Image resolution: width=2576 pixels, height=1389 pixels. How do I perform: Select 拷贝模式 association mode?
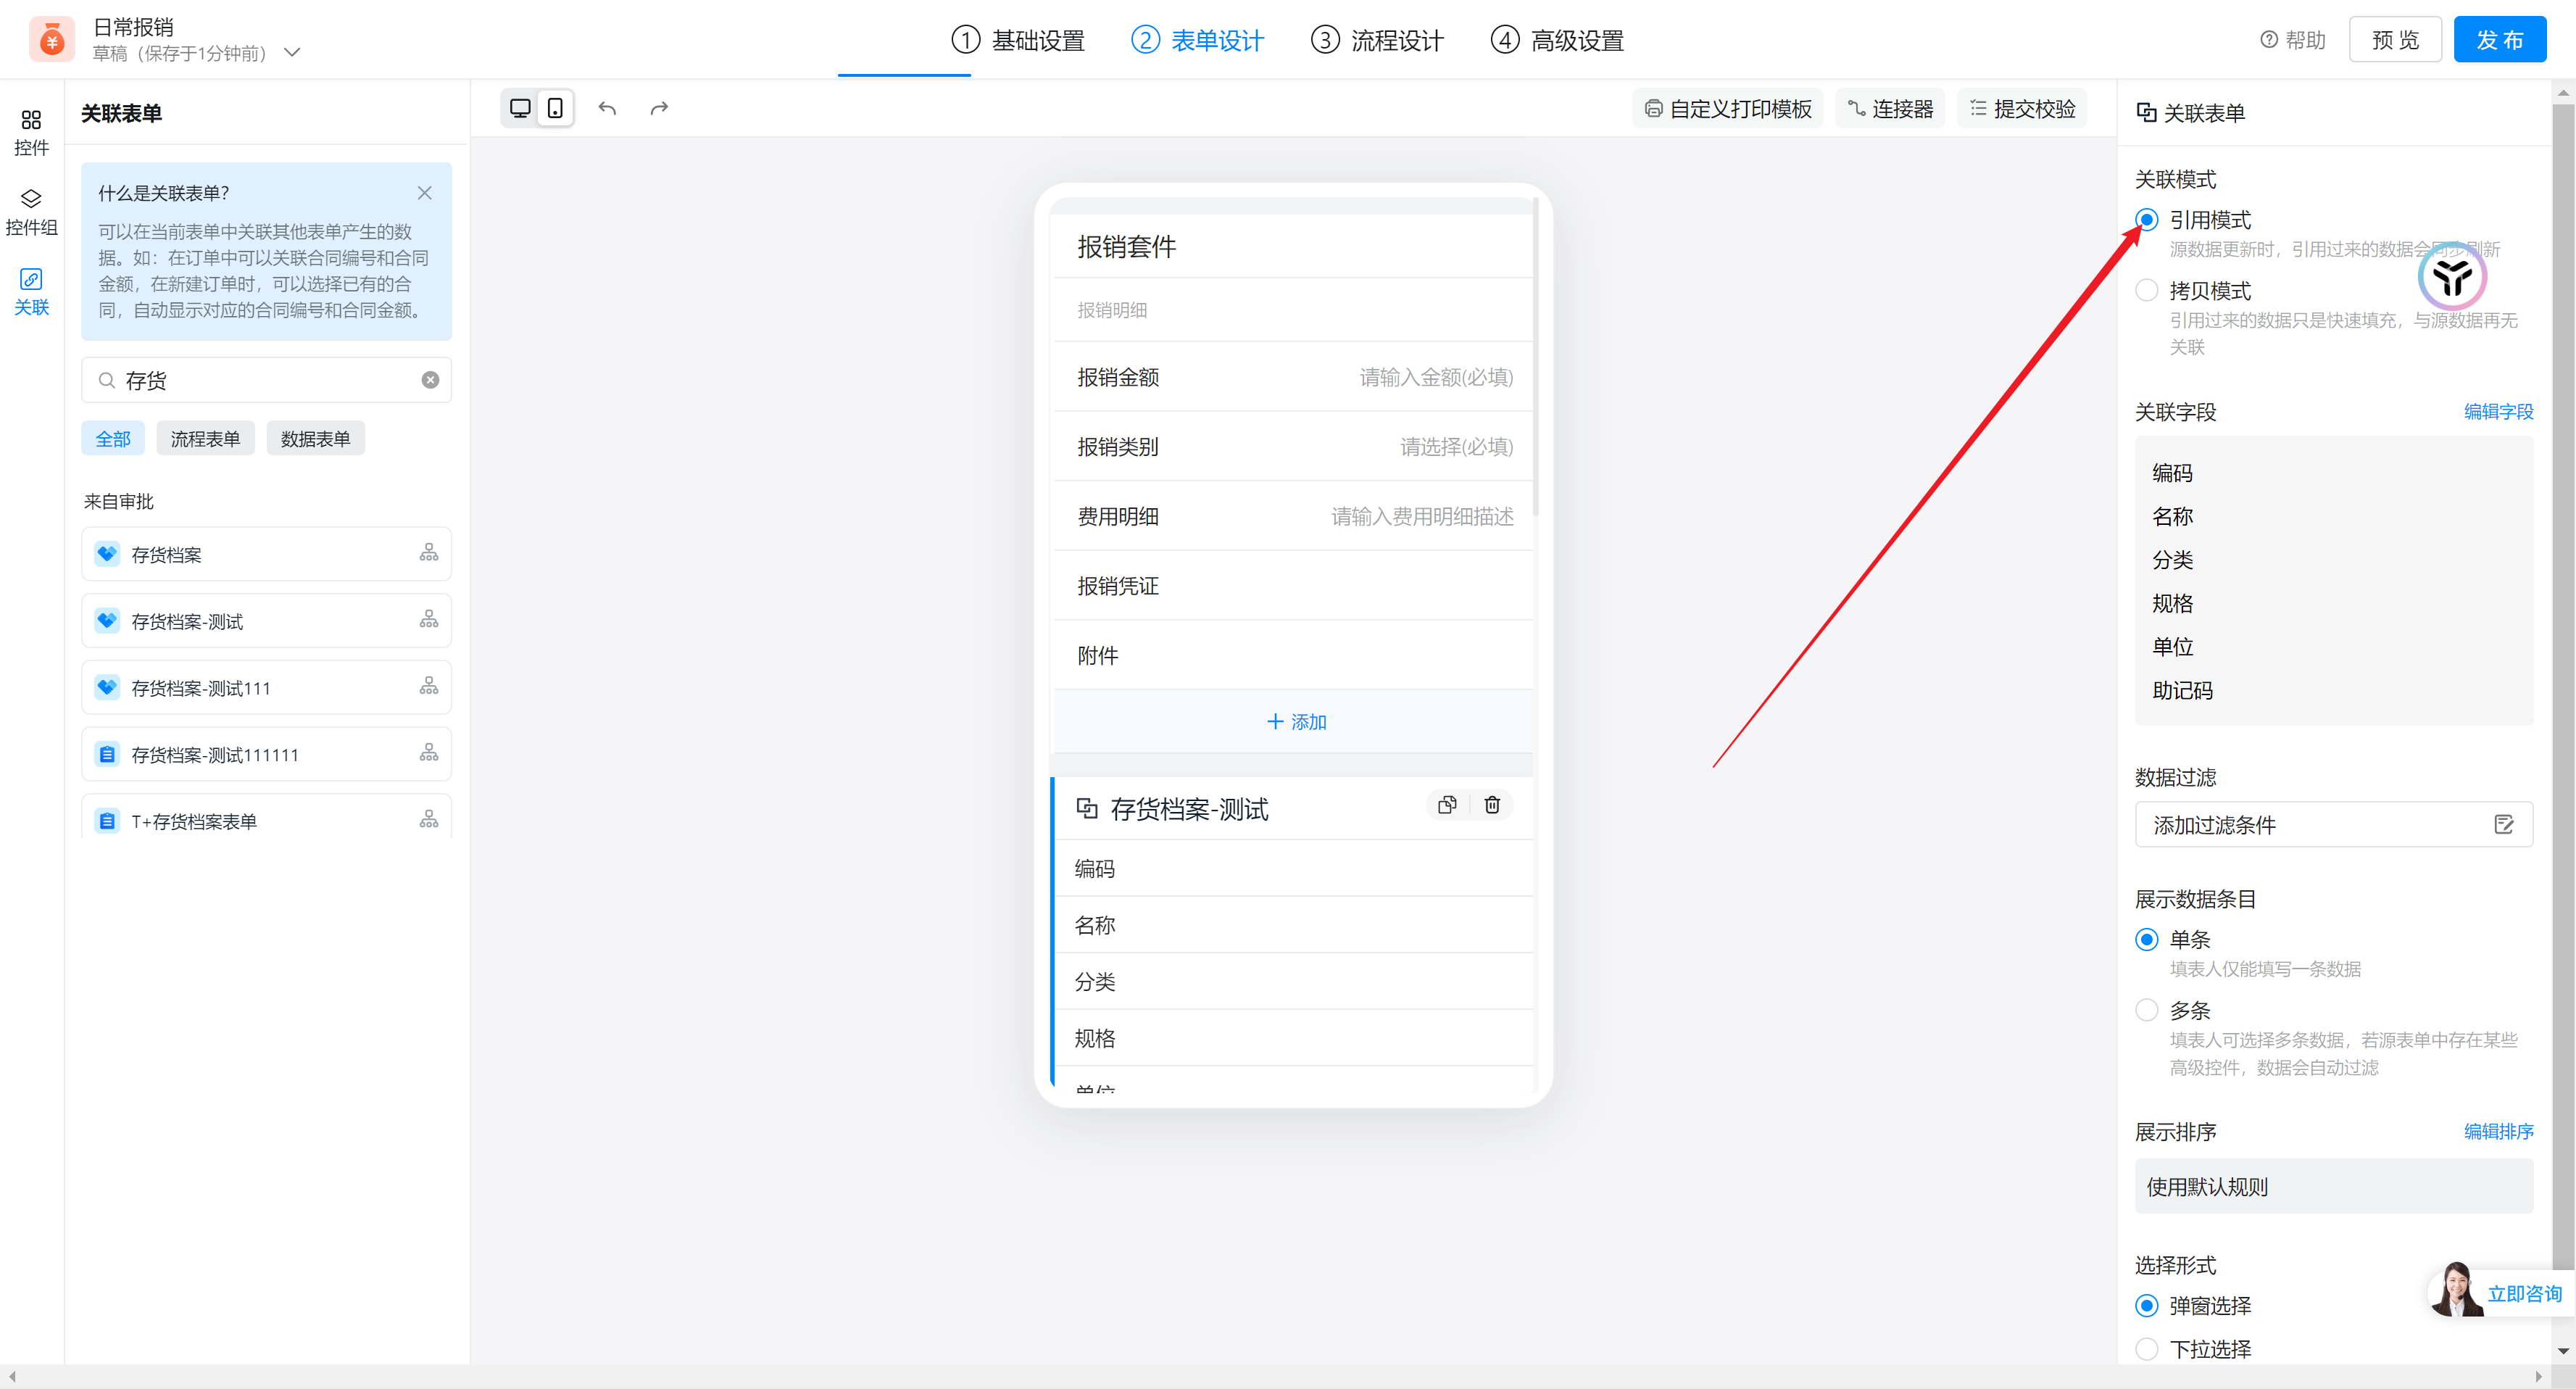coord(2147,291)
